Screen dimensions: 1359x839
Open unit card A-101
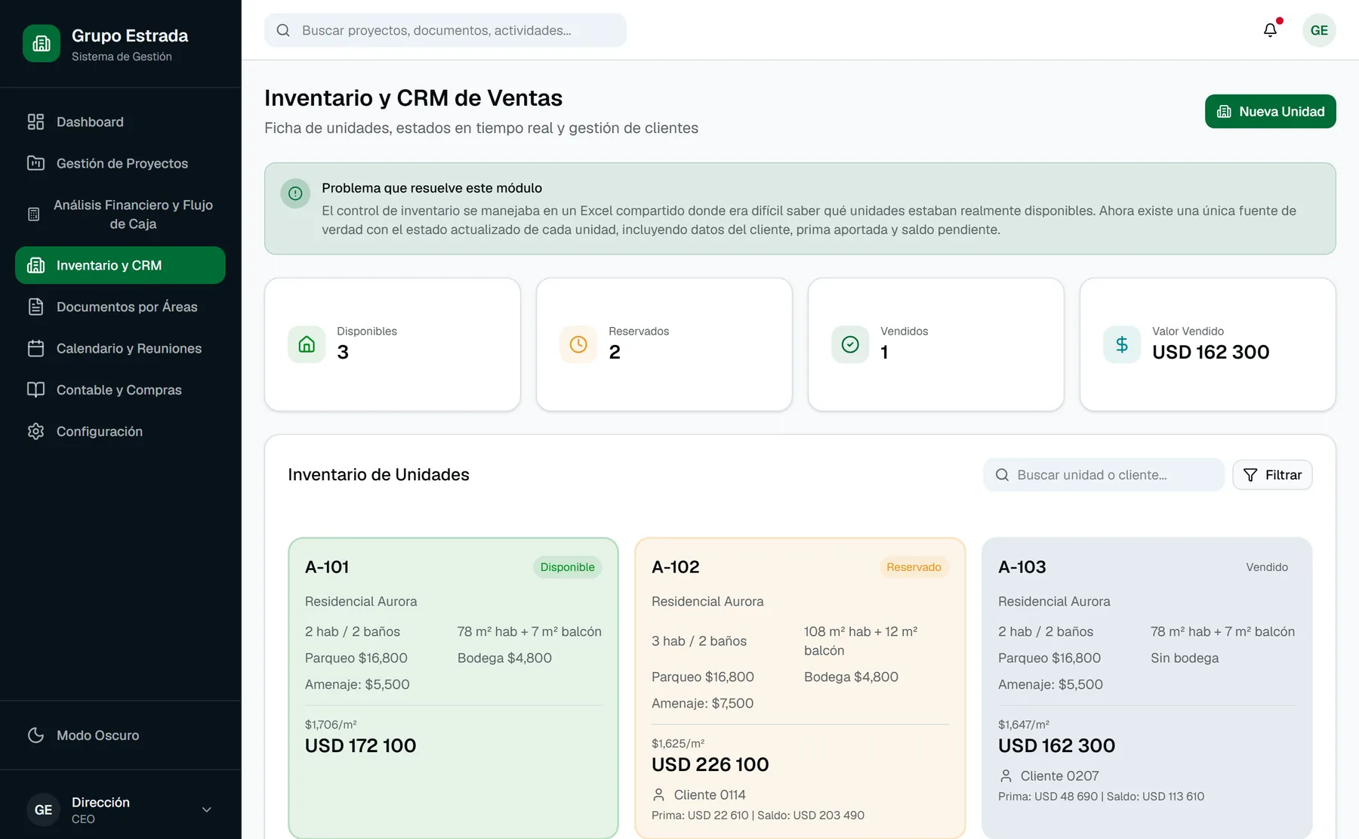tap(453, 688)
